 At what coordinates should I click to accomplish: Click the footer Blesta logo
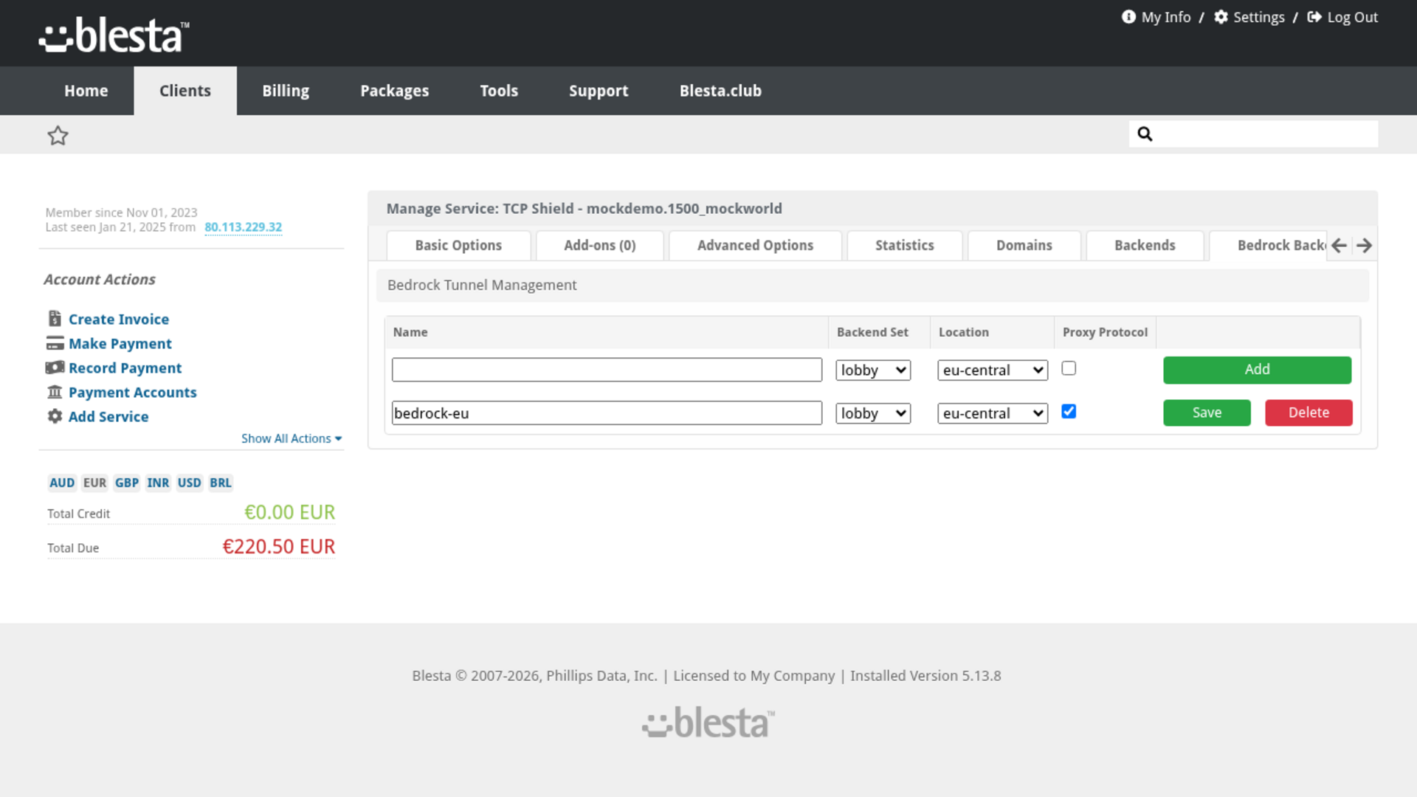708,722
